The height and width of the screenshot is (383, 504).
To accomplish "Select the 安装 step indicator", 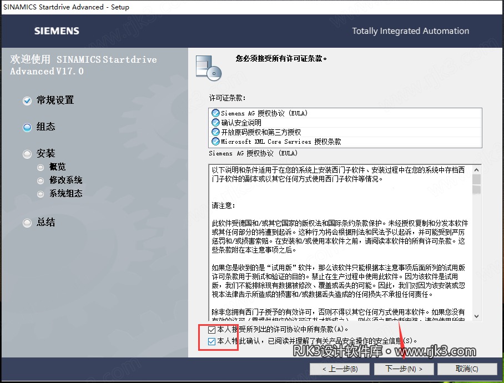I will (x=27, y=154).
